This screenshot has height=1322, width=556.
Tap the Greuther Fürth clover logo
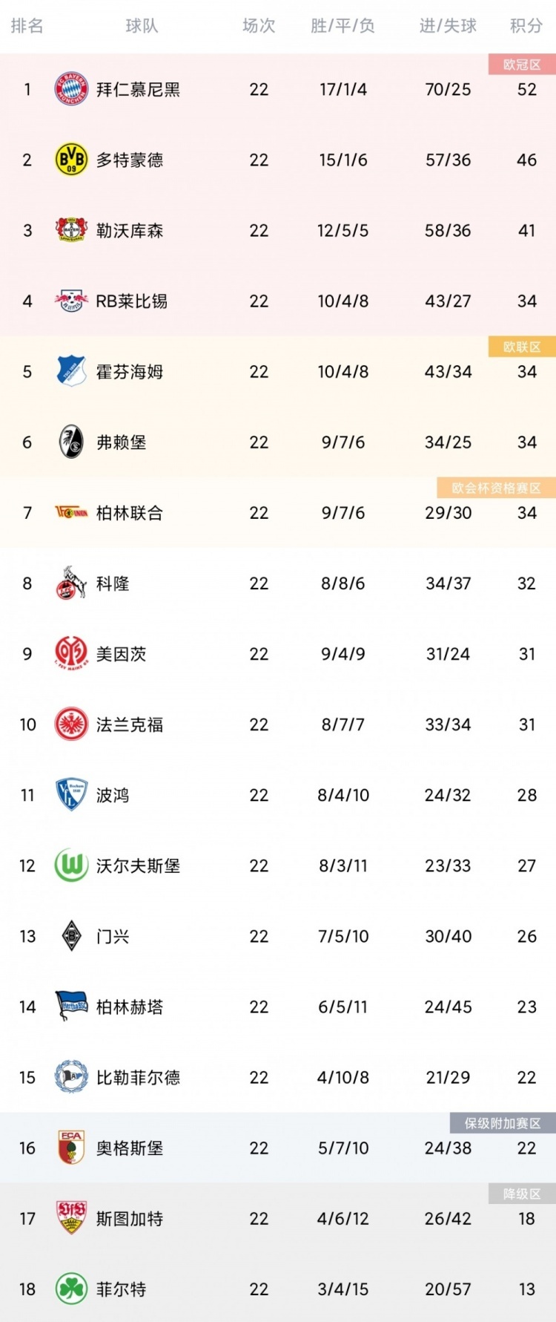click(x=71, y=1289)
